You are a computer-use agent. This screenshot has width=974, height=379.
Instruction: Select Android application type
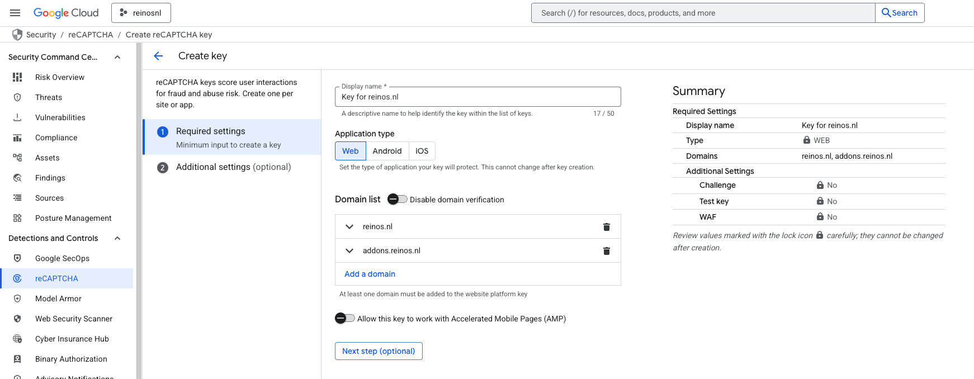(x=387, y=151)
